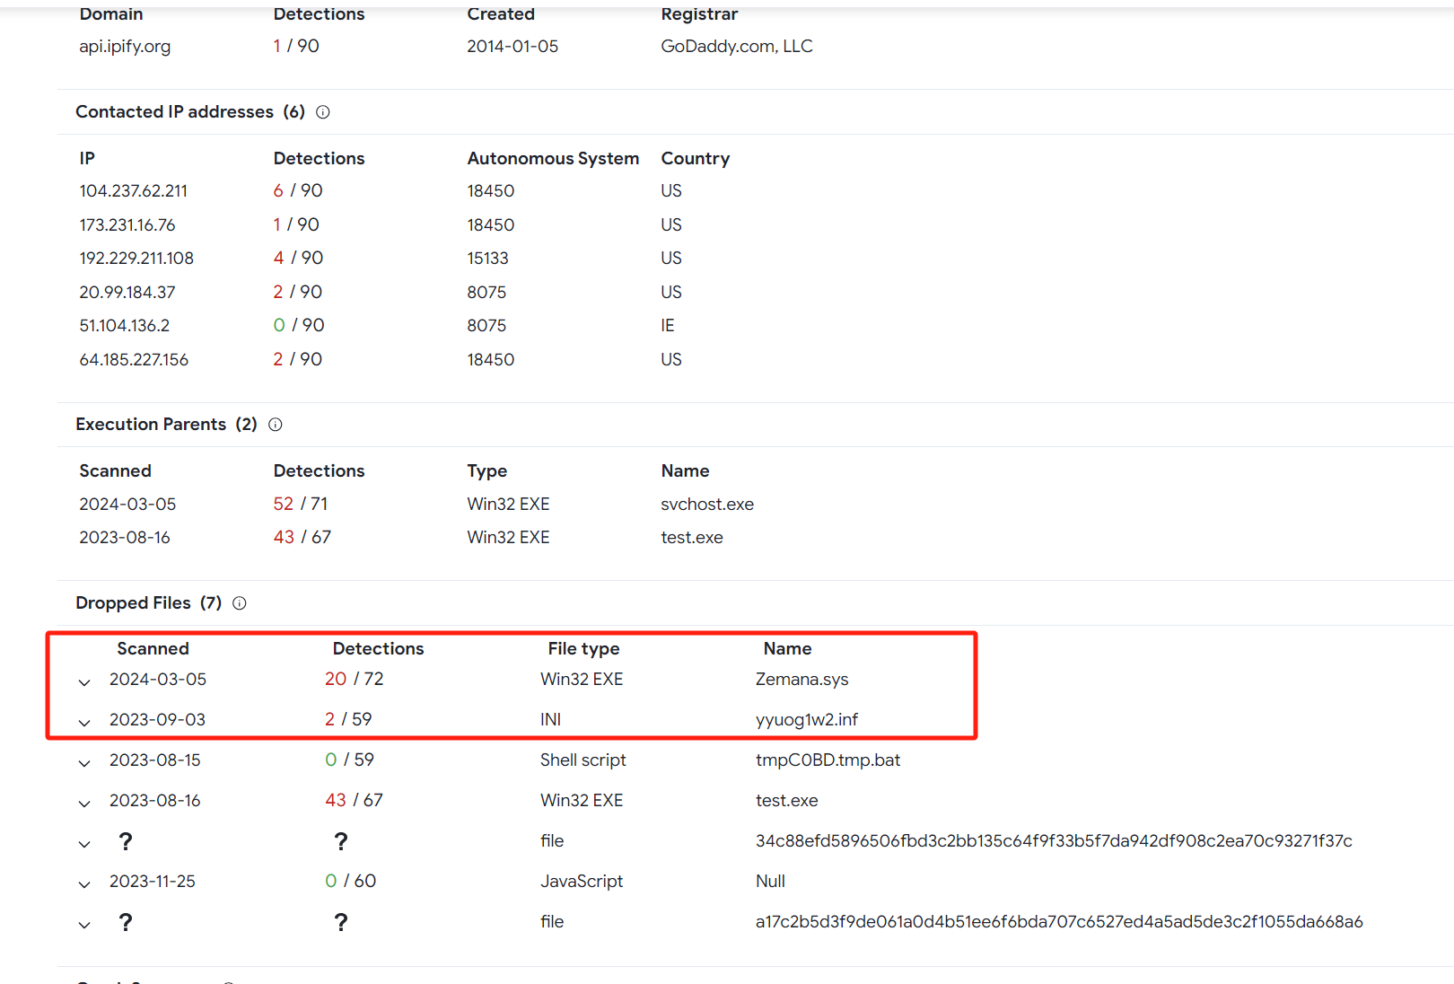Click hash name starting 34c88efd5896
Image resolution: width=1454 pixels, height=984 pixels.
[1054, 841]
